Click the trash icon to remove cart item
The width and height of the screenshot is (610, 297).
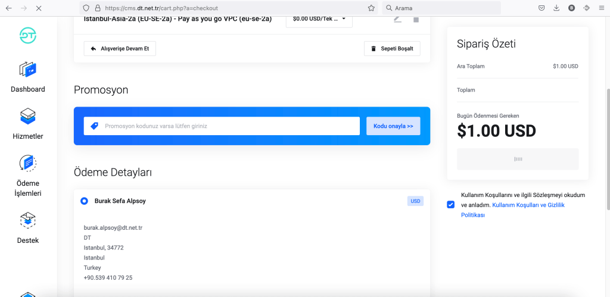416,19
